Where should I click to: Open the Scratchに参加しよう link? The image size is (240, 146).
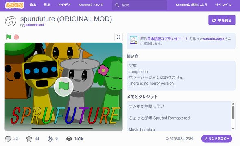(x=191, y=5)
